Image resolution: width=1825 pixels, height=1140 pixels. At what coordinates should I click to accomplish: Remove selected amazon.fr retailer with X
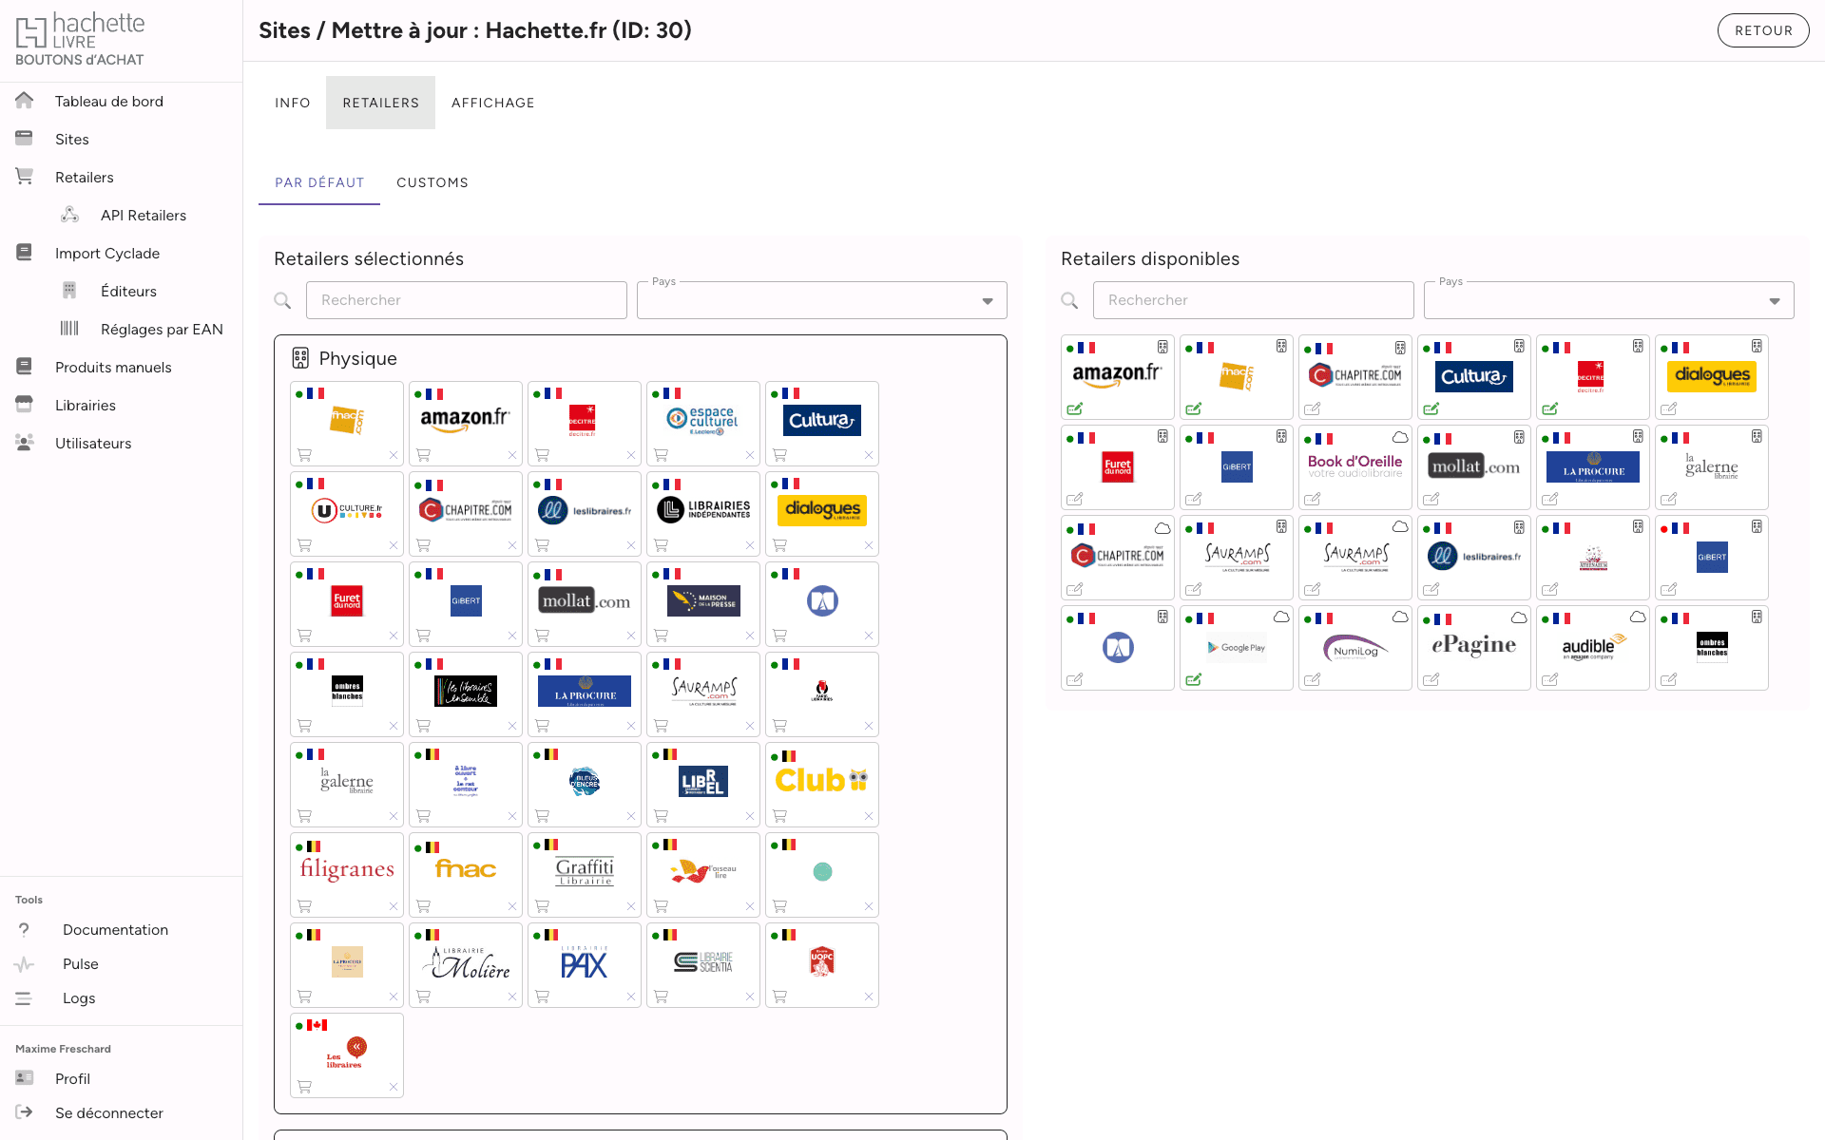512,455
